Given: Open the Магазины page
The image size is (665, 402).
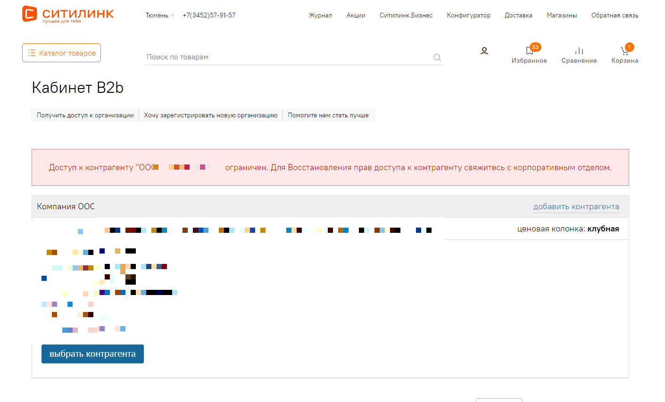Looking at the screenshot, I should coord(562,15).
